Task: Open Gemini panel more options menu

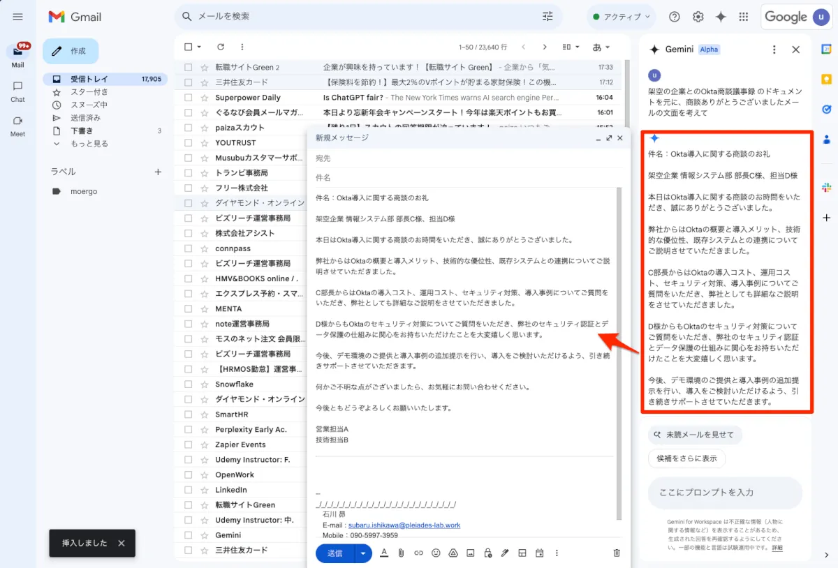Action: click(774, 50)
